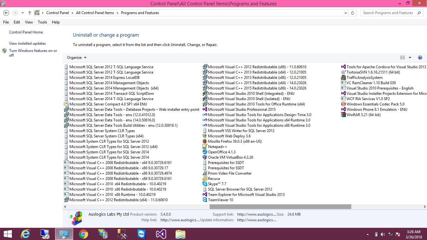
Task: Click the Mozilla Firefox 39.0.3 icon
Action: [205, 141]
